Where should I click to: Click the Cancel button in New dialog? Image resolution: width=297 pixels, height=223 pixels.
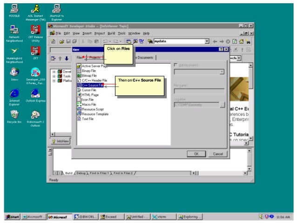click(218, 154)
